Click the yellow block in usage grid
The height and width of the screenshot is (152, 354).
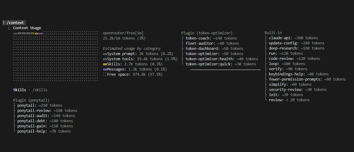pos(37,33)
